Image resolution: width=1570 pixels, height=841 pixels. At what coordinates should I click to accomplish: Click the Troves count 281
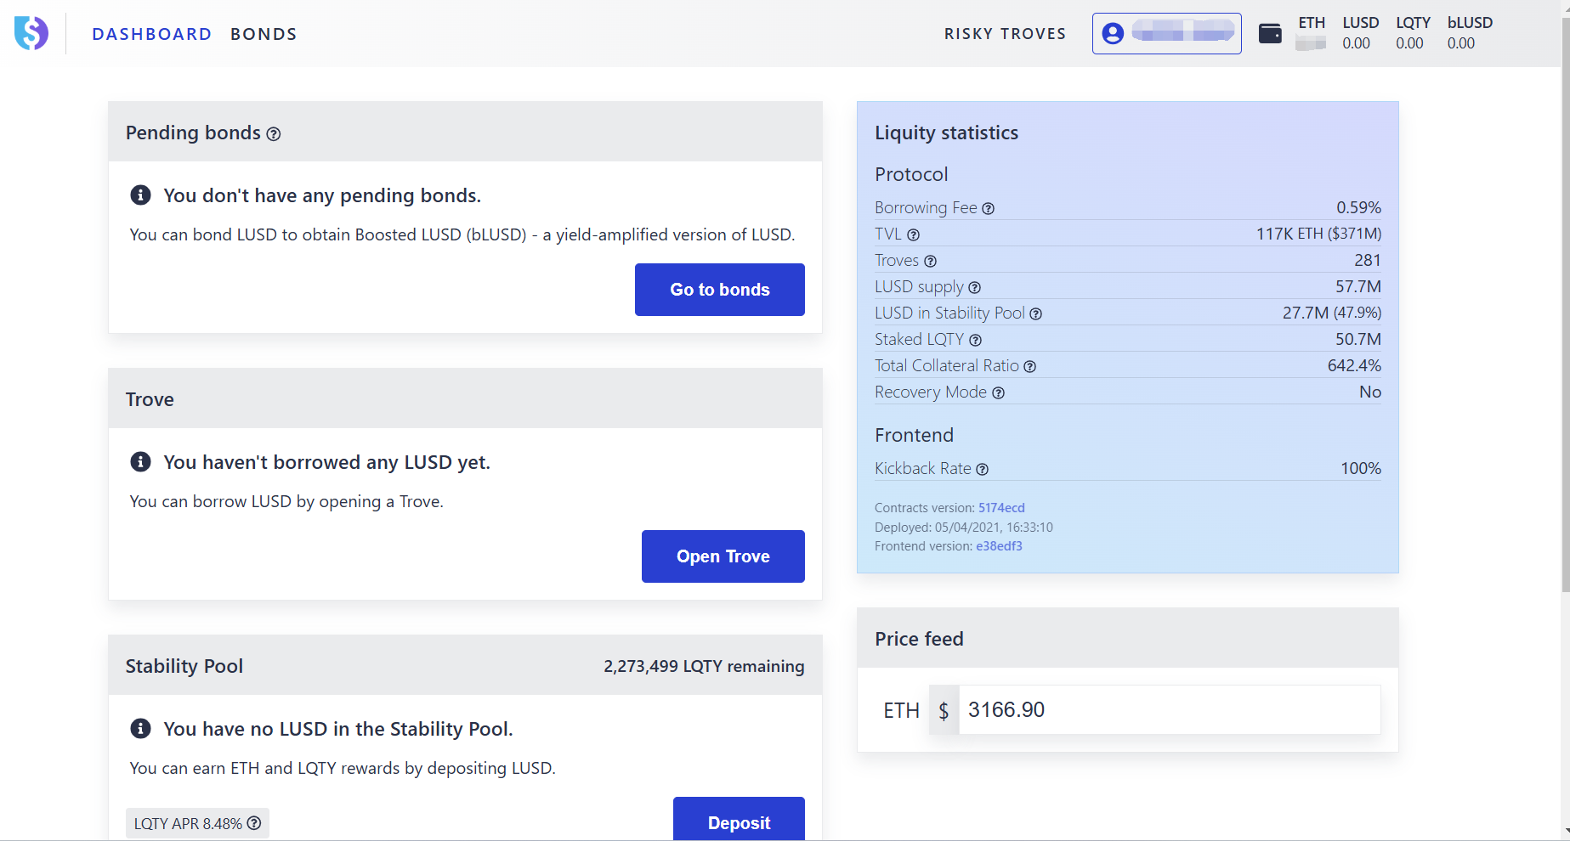coord(1368,260)
